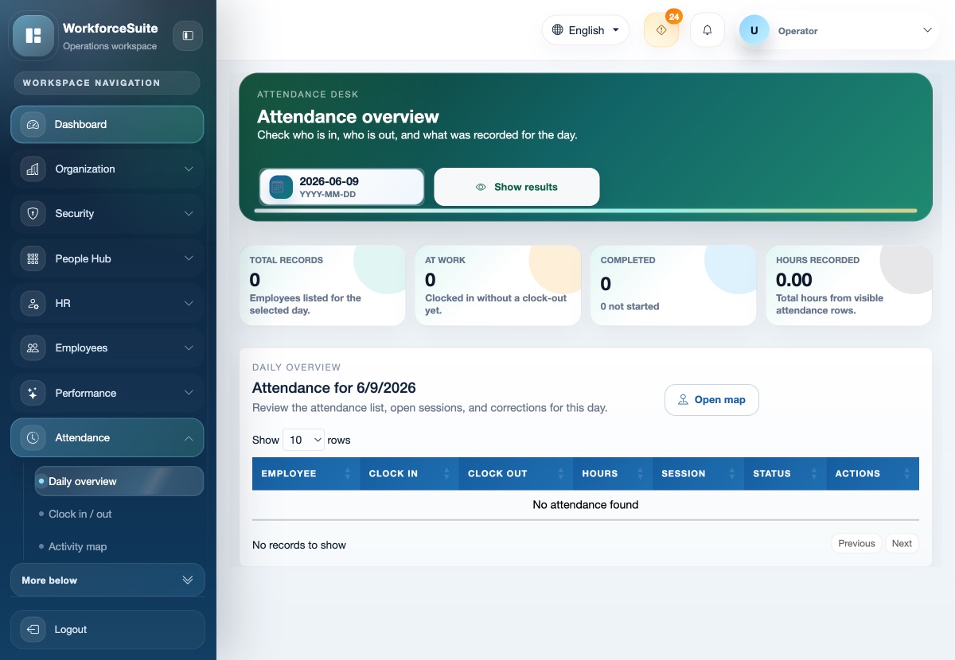Click the At Work card

click(498, 285)
